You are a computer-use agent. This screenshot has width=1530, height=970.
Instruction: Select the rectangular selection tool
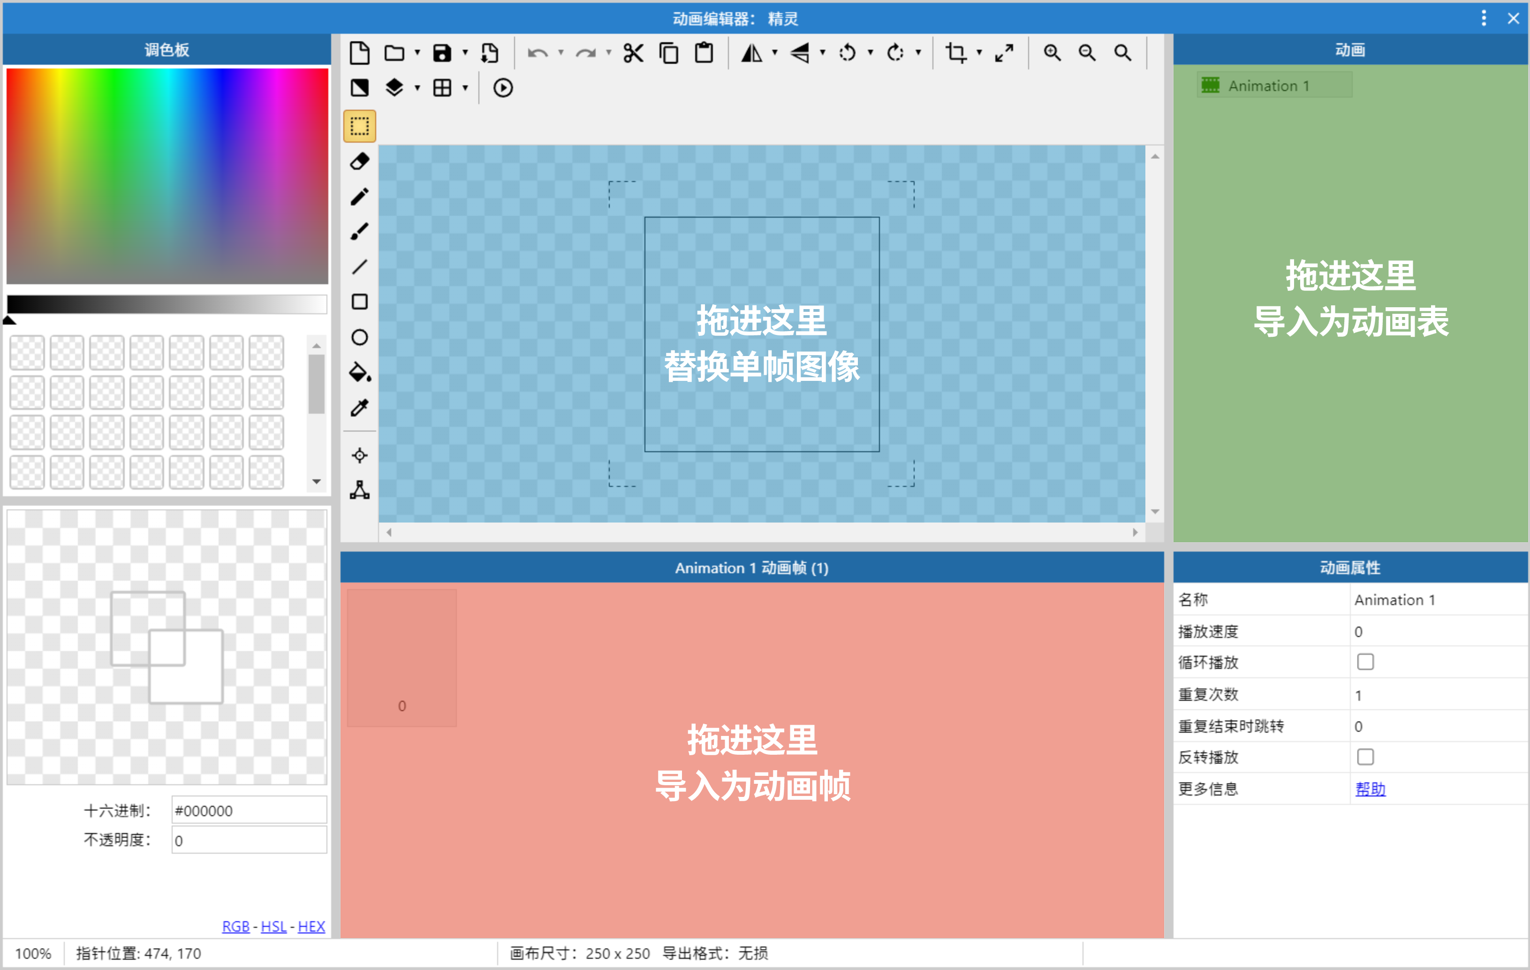(360, 127)
